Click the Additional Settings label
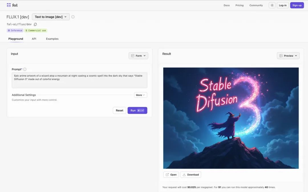Screen dimensions: 308x192 24,95
